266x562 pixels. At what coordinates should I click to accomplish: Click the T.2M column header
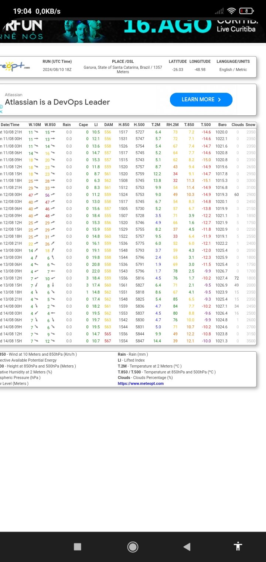(156, 125)
